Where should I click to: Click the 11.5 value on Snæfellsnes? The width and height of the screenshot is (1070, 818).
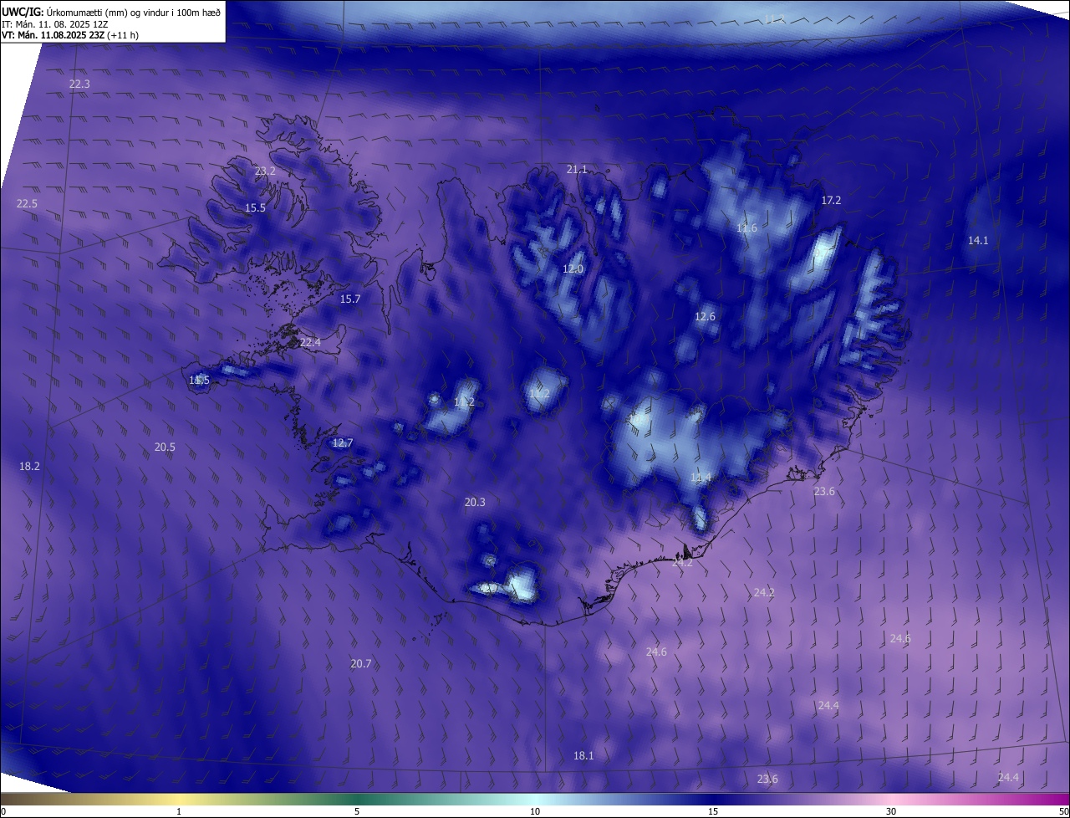[199, 381]
